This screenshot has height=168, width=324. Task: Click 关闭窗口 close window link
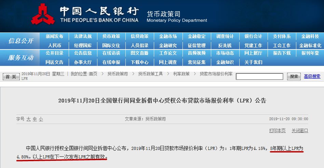pos(300,131)
